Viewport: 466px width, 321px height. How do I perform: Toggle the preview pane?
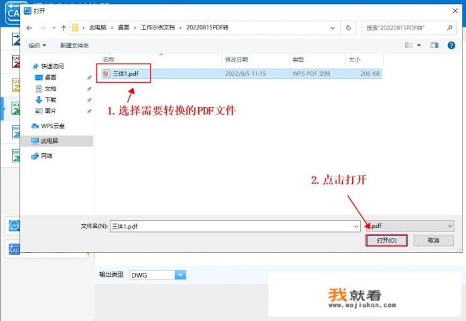[x=435, y=45]
